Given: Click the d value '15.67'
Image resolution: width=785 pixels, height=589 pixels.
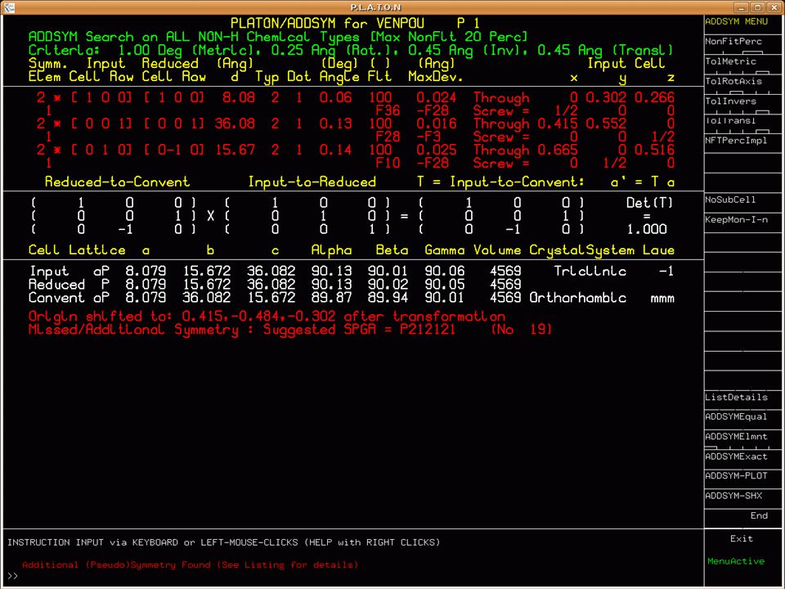Looking at the screenshot, I should click(235, 150).
